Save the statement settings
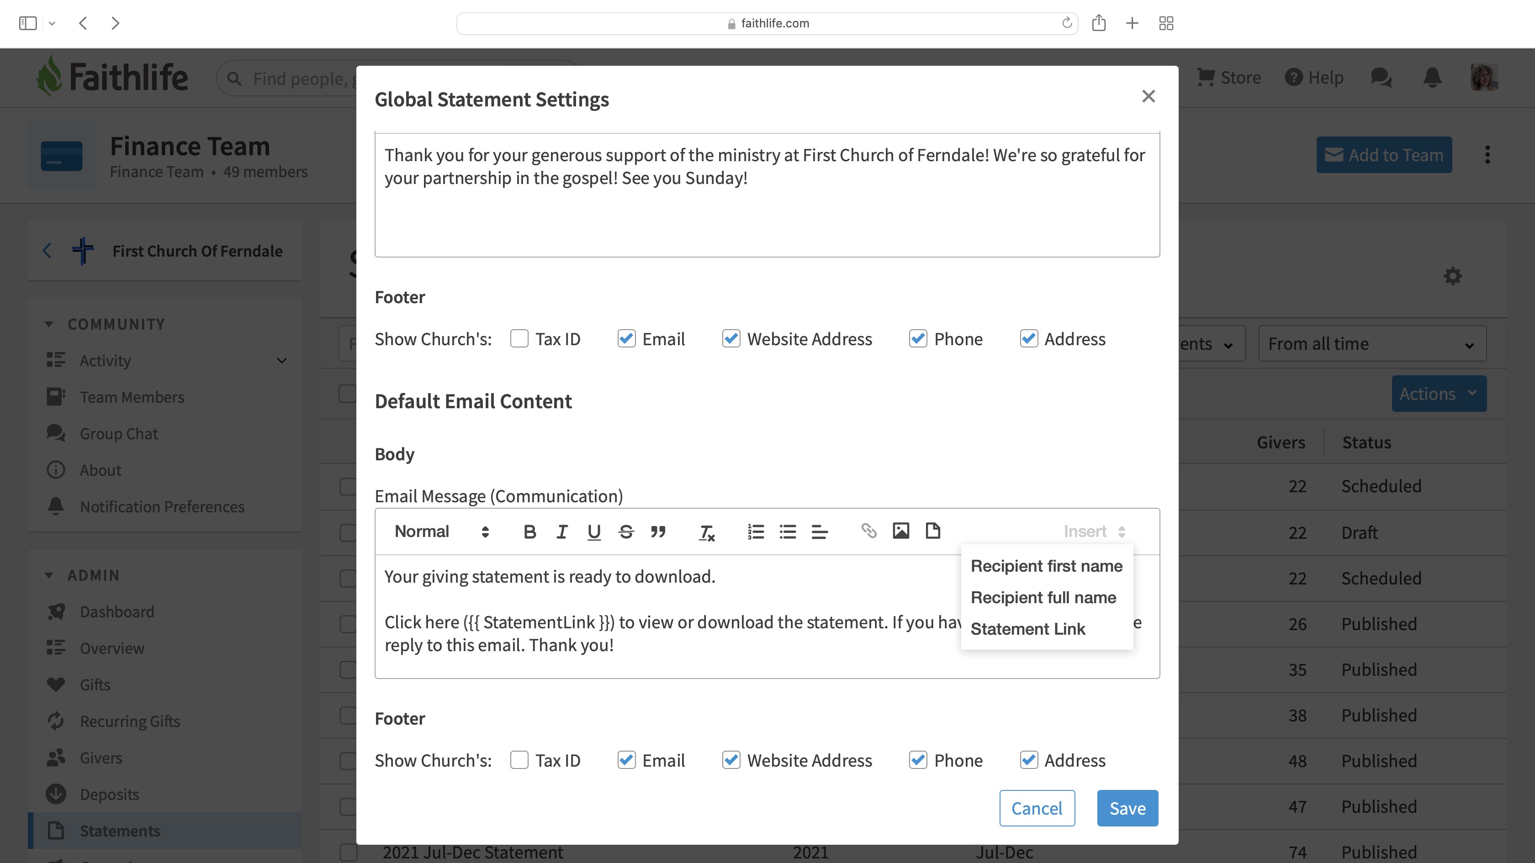Viewport: 1535px width, 863px height. (1127, 808)
